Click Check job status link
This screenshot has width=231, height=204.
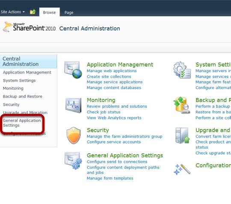[x=104, y=112]
